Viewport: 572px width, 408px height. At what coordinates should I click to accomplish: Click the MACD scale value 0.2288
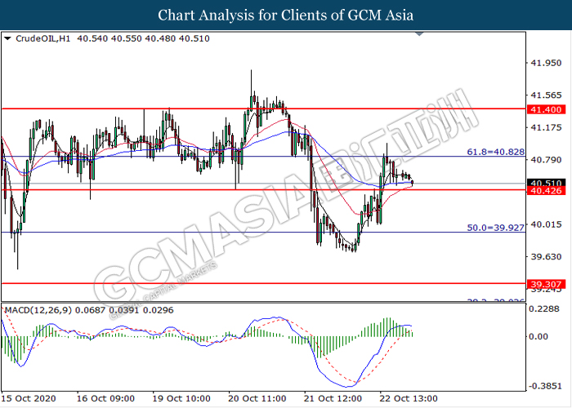click(544, 309)
